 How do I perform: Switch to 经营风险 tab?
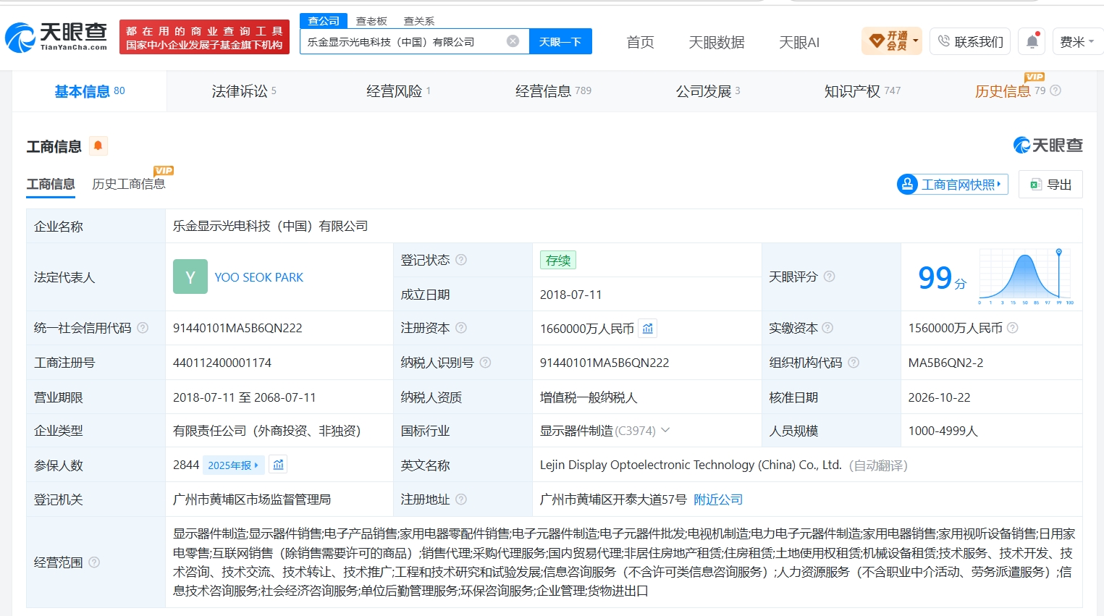click(398, 91)
